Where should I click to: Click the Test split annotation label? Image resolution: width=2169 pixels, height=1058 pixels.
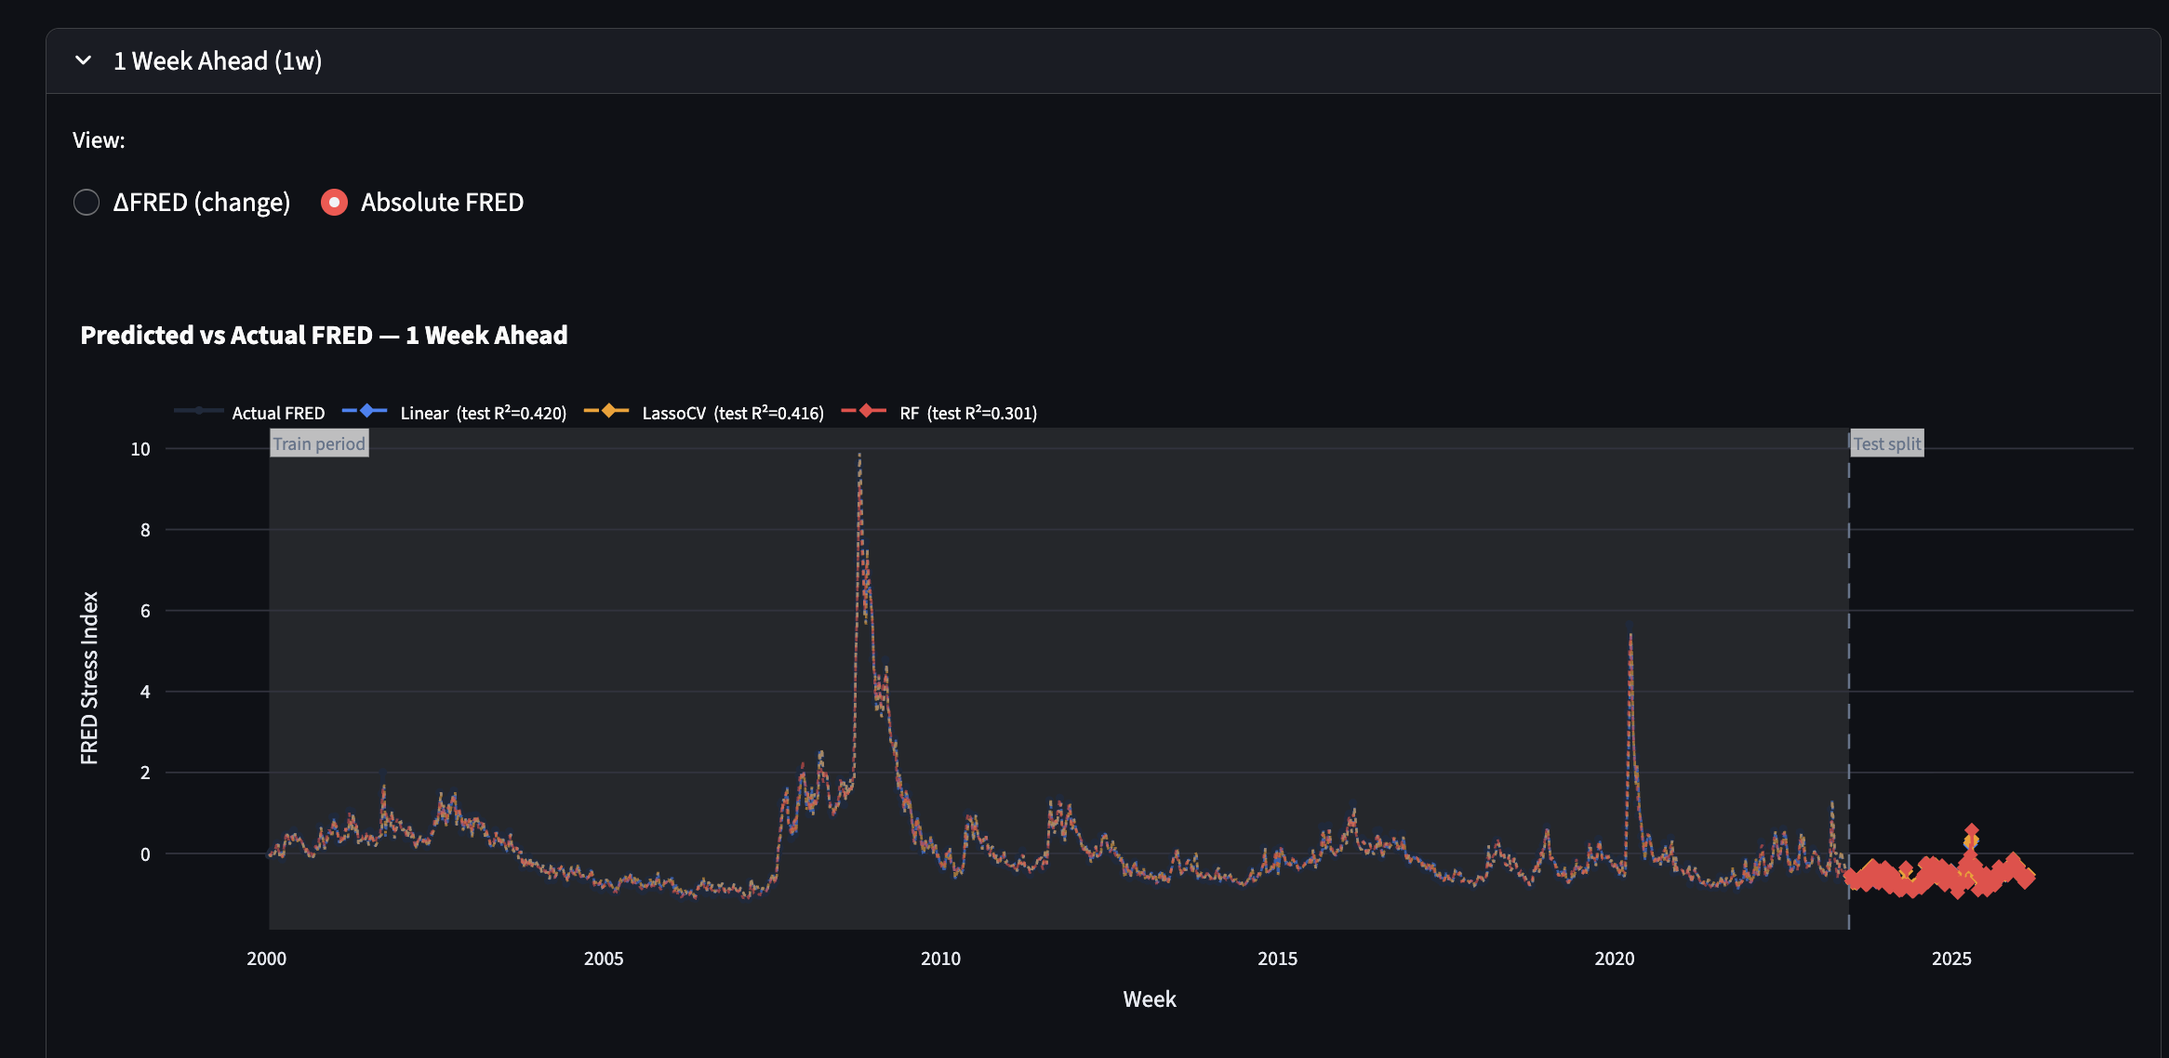click(1886, 443)
